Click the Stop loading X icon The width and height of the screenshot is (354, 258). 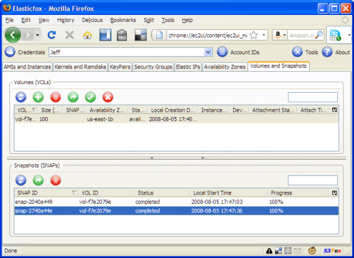point(70,35)
